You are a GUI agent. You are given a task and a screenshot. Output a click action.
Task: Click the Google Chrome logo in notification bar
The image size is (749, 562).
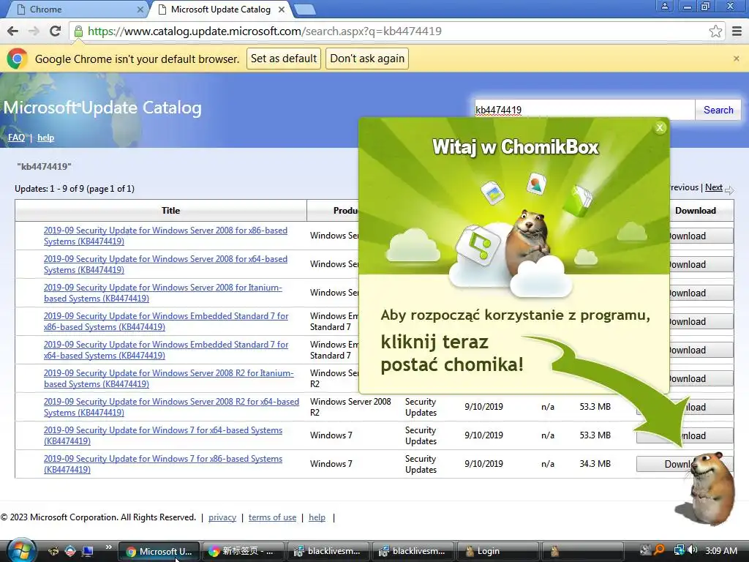[18, 59]
